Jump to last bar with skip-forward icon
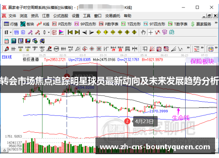219x158 pixels. click(77, 32)
